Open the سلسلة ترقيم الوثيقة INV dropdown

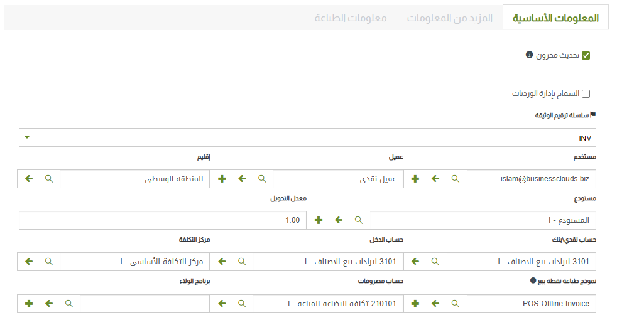(x=307, y=137)
